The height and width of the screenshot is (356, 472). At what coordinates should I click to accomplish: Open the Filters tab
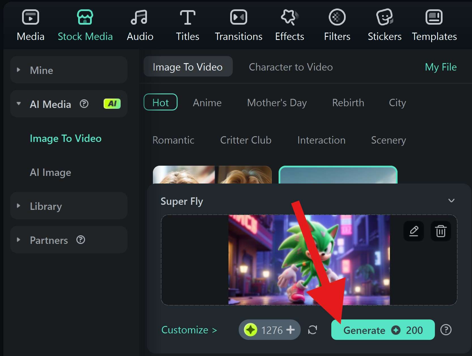337,25
